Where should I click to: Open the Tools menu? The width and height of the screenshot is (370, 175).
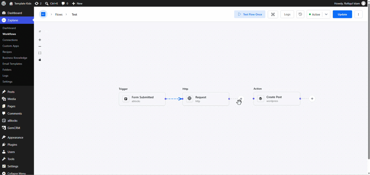(17, 159)
